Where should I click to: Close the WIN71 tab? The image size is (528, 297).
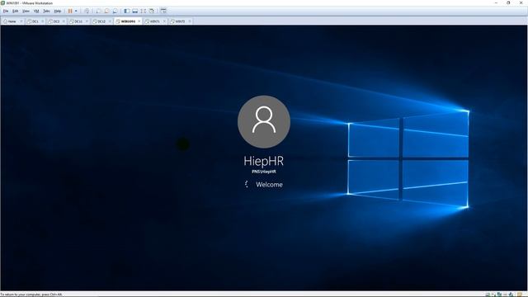[x=164, y=21]
